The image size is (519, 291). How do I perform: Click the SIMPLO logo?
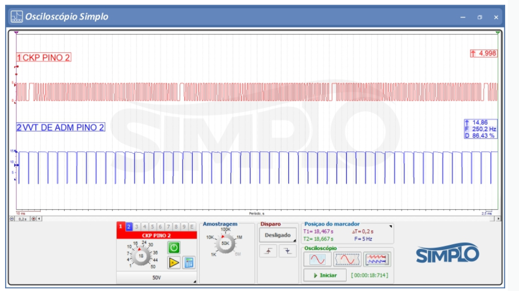(x=448, y=253)
